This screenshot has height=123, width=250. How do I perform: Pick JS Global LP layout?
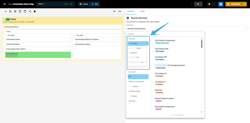160,82
